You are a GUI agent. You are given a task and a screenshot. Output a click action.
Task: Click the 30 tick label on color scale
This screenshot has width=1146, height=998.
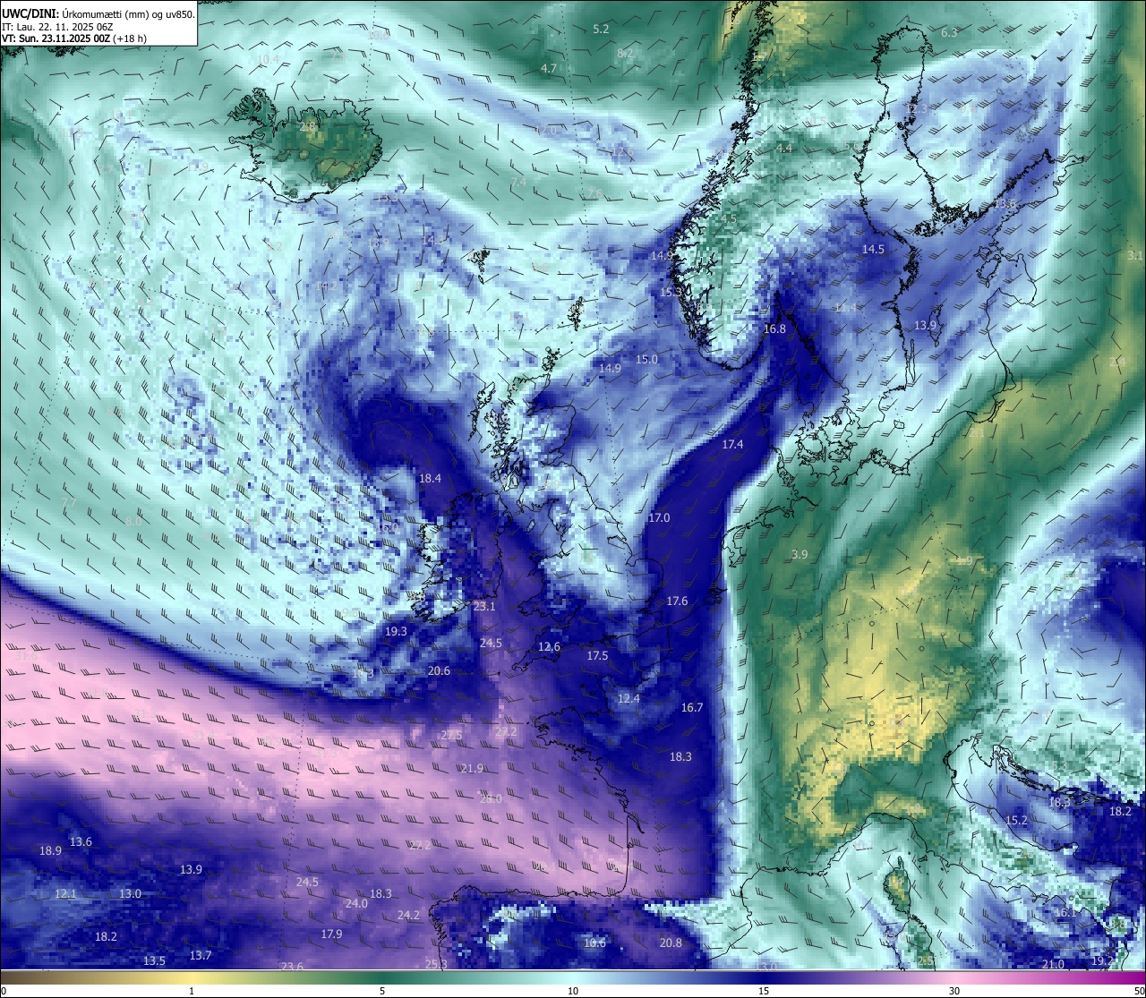click(954, 991)
